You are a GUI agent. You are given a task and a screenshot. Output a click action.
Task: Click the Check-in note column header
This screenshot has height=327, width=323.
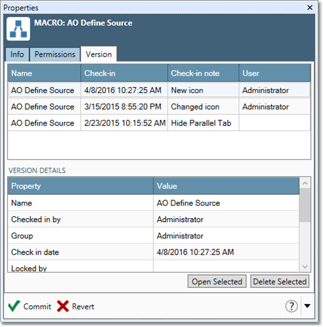click(203, 73)
